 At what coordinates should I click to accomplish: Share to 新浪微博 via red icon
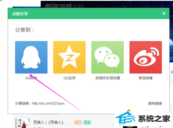click(146, 57)
